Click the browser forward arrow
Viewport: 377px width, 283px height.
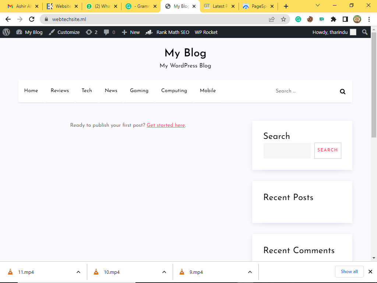click(20, 19)
